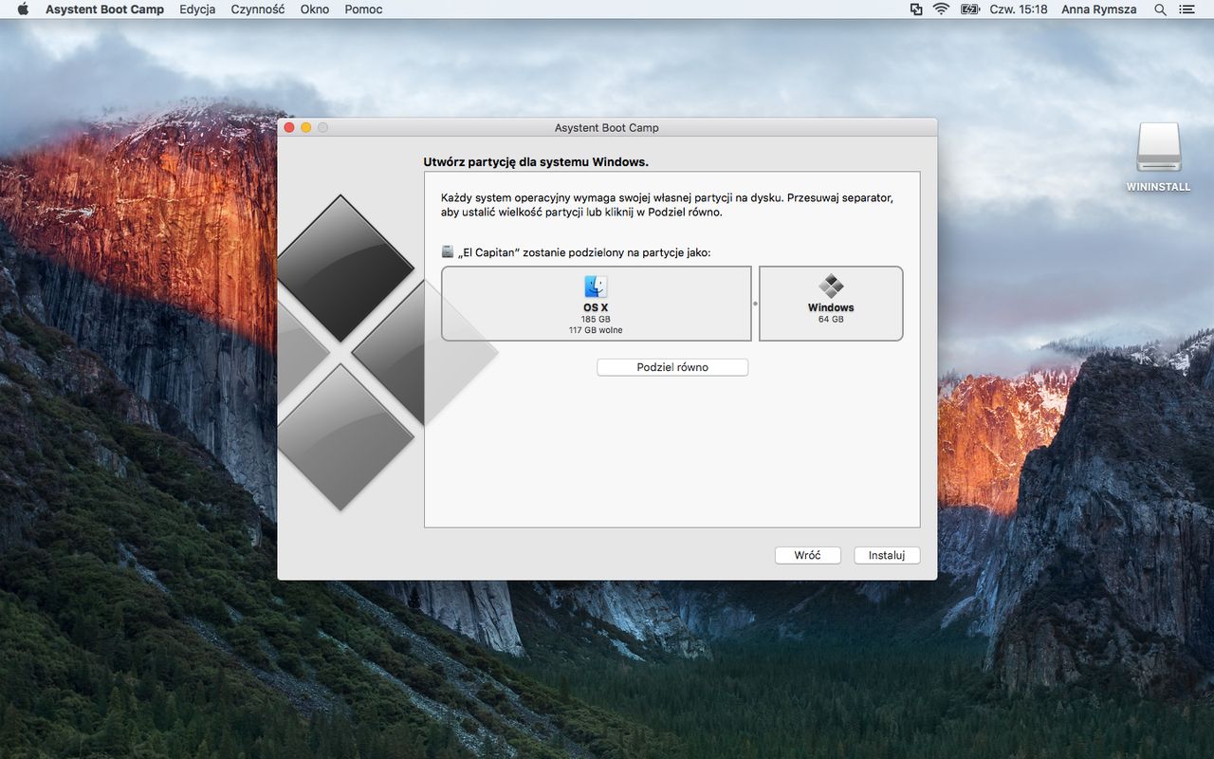Click the window title "Asystent Boot Camp"
Image resolution: width=1214 pixels, height=759 pixels.
pos(607,128)
